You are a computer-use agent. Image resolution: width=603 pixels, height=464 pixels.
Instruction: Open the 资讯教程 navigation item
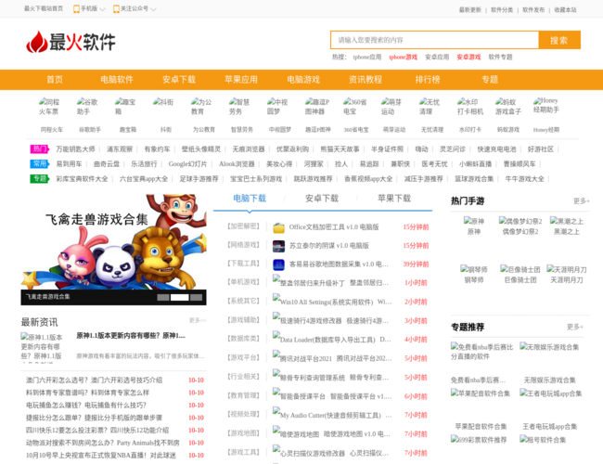coord(366,80)
